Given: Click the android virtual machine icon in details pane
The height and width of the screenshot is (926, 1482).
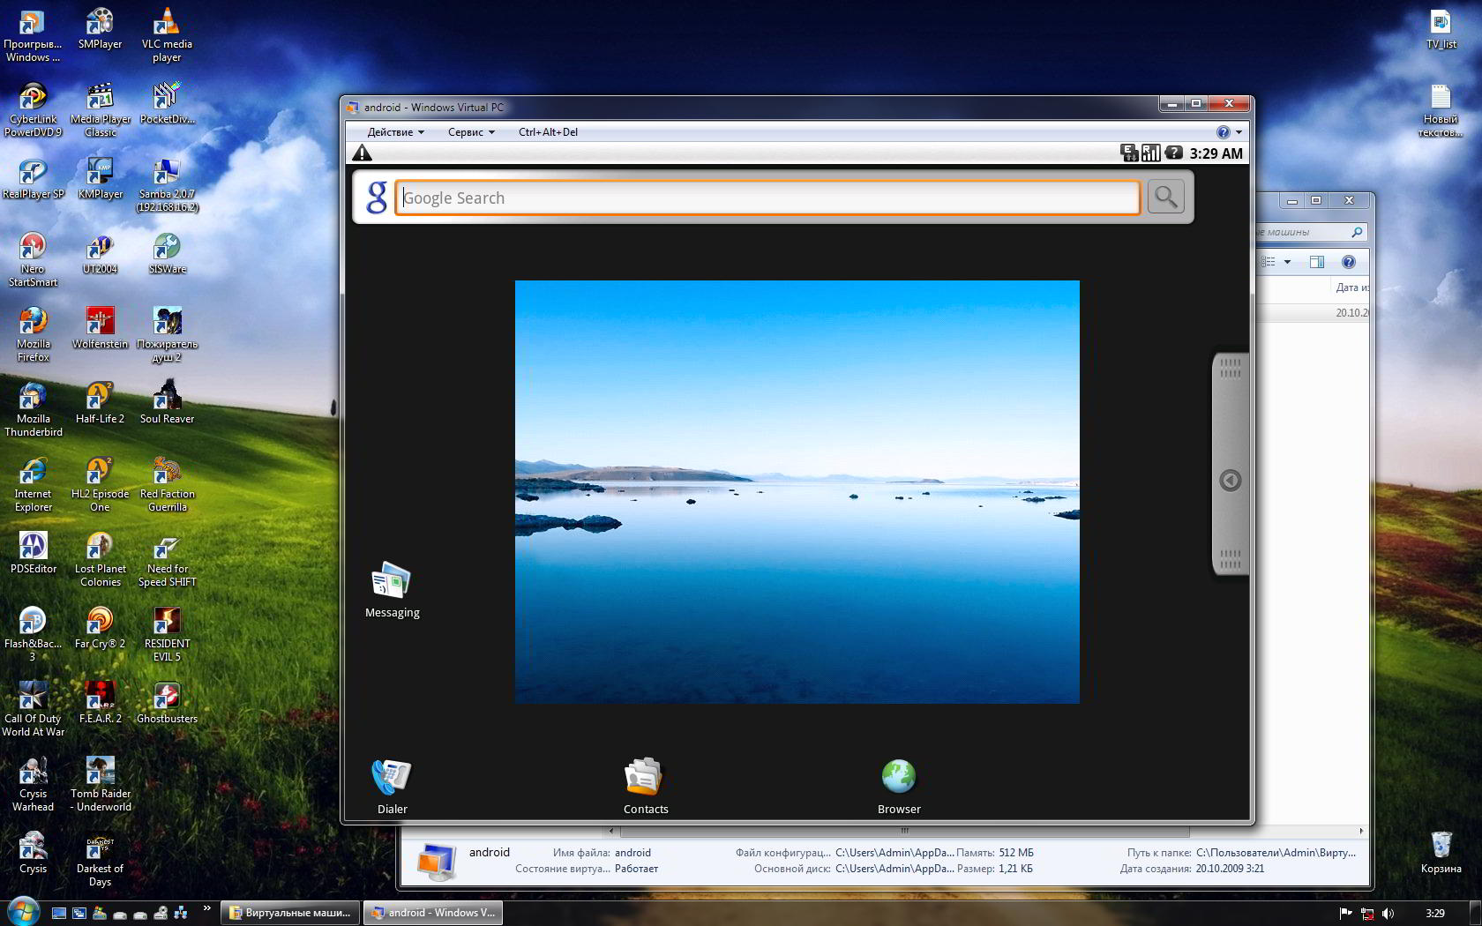Looking at the screenshot, I should click(436, 861).
